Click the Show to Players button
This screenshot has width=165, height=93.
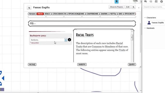click(x=116, y=7)
